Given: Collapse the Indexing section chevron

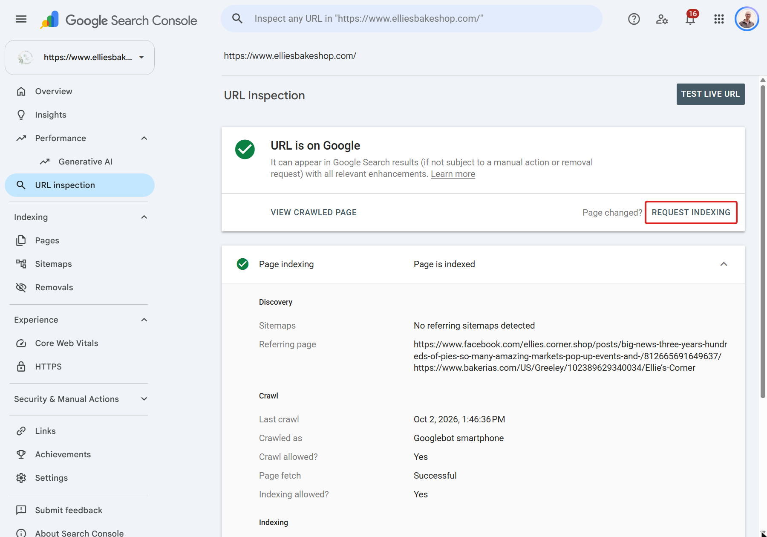Looking at the screenshot, I should tap(144, 217).
